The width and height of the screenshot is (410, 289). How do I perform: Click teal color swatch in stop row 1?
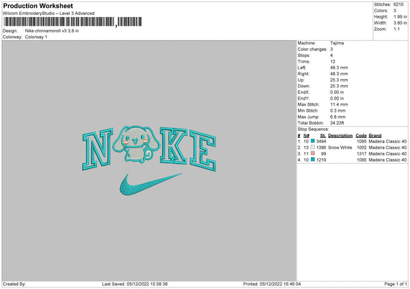pyautogui.click(x=313, y=141)
